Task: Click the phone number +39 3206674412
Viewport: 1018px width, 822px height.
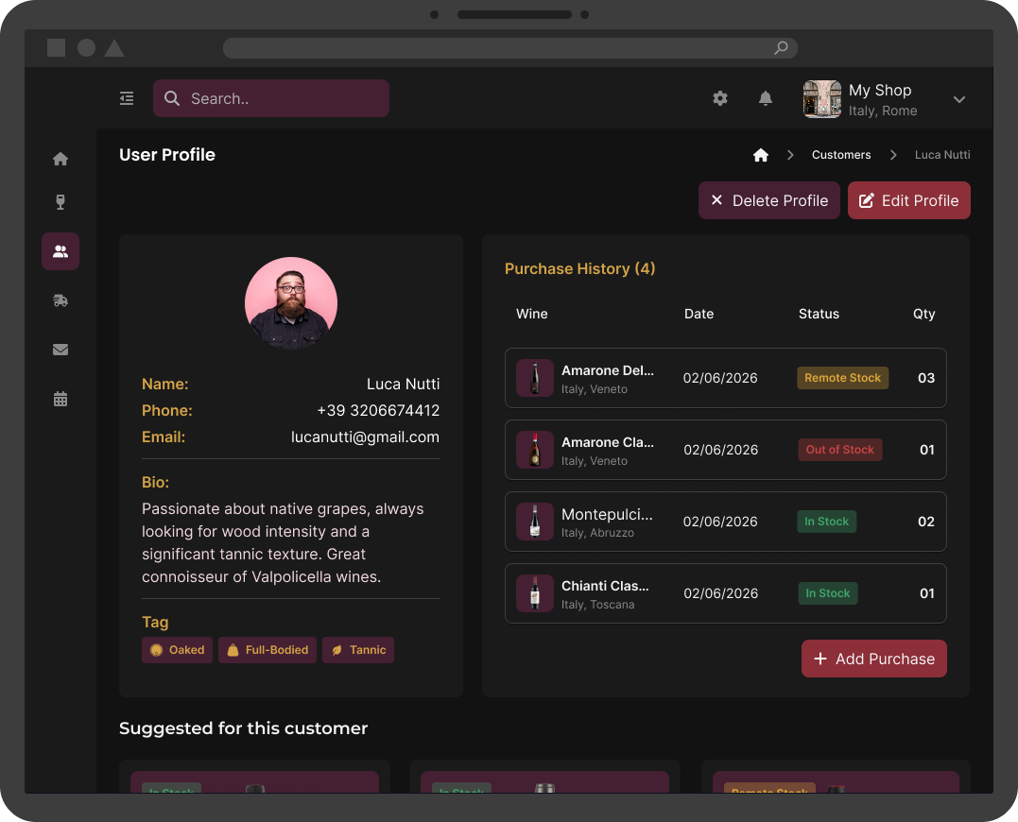Action: [x=378, y=411]
